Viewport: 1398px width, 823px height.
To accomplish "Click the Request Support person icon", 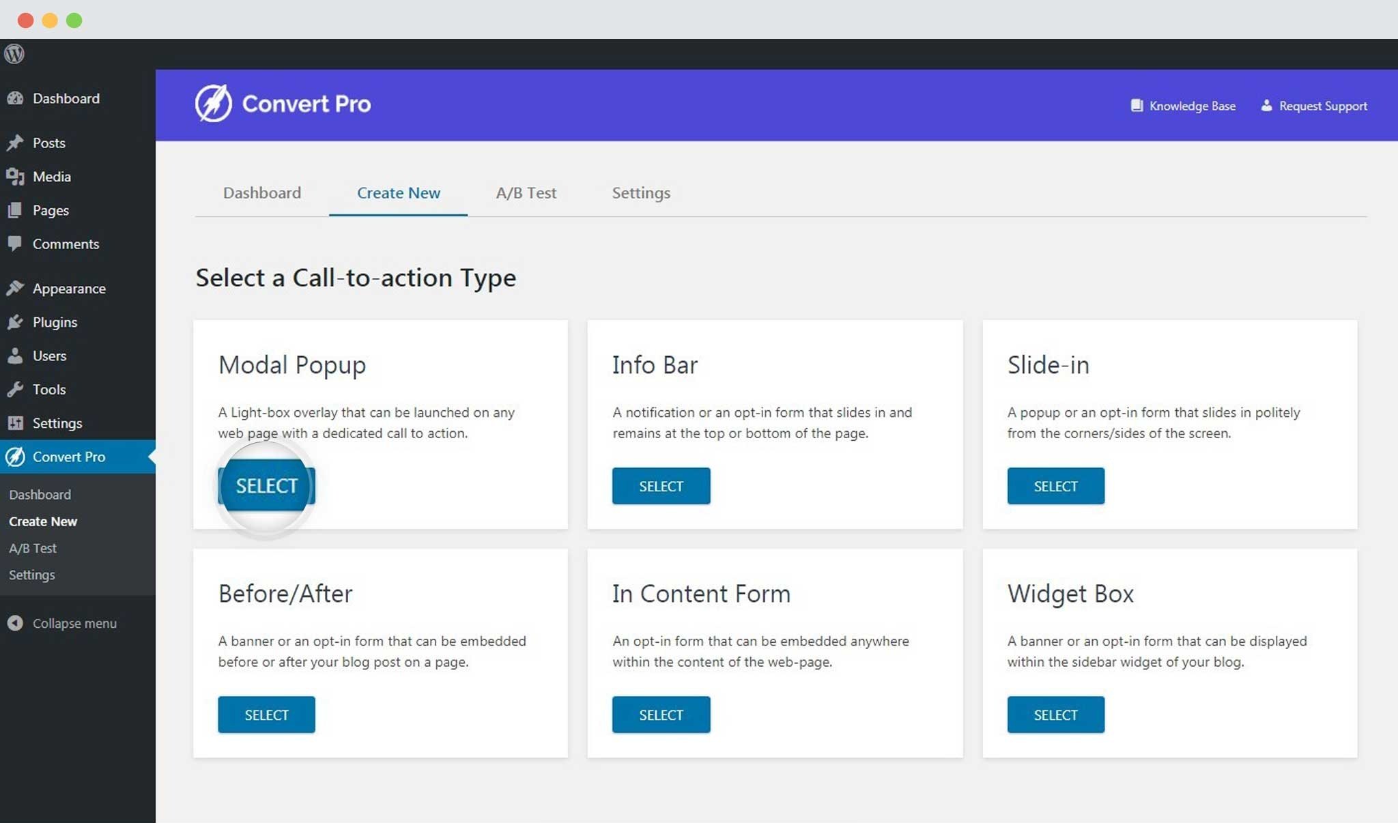I will point(1266,106).
